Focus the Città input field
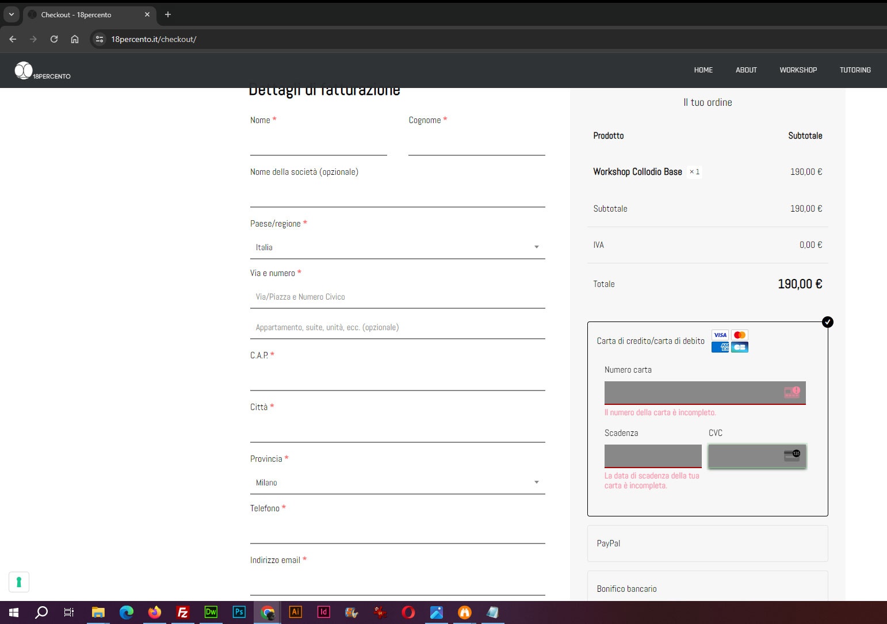 tap(397, 431)
